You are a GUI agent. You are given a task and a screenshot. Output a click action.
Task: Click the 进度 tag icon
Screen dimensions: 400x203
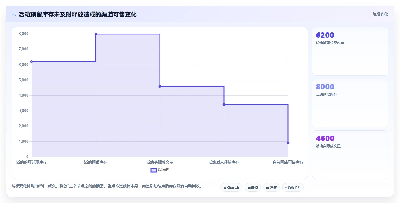click(268, 187)
